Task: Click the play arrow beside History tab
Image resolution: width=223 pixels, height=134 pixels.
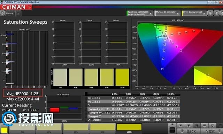Action: point(2,13)
